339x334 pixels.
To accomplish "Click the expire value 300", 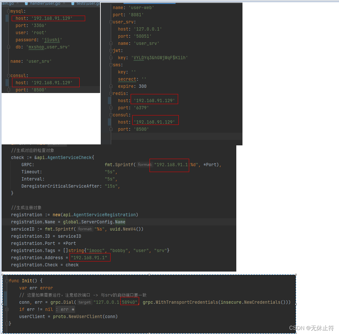I will (x=143, y=86).
